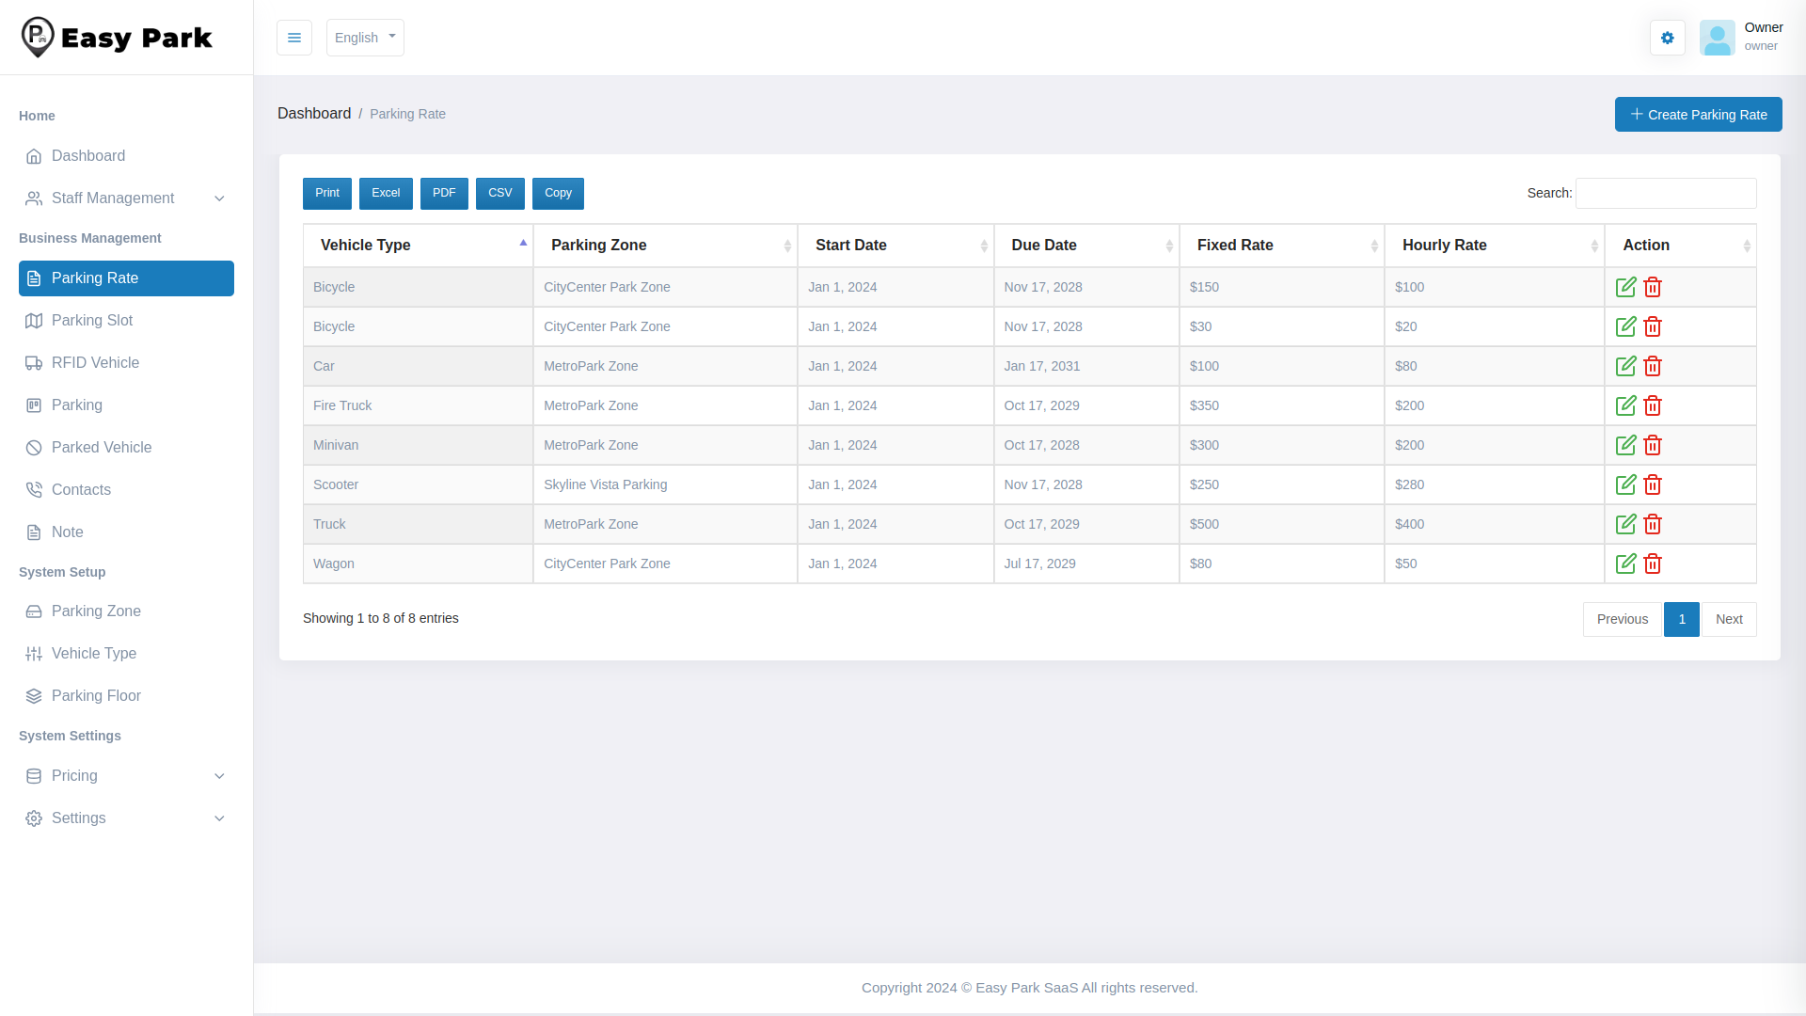Toggle the sidebar with the hamburger button
1806x1016 pixels.
point(294,38)
